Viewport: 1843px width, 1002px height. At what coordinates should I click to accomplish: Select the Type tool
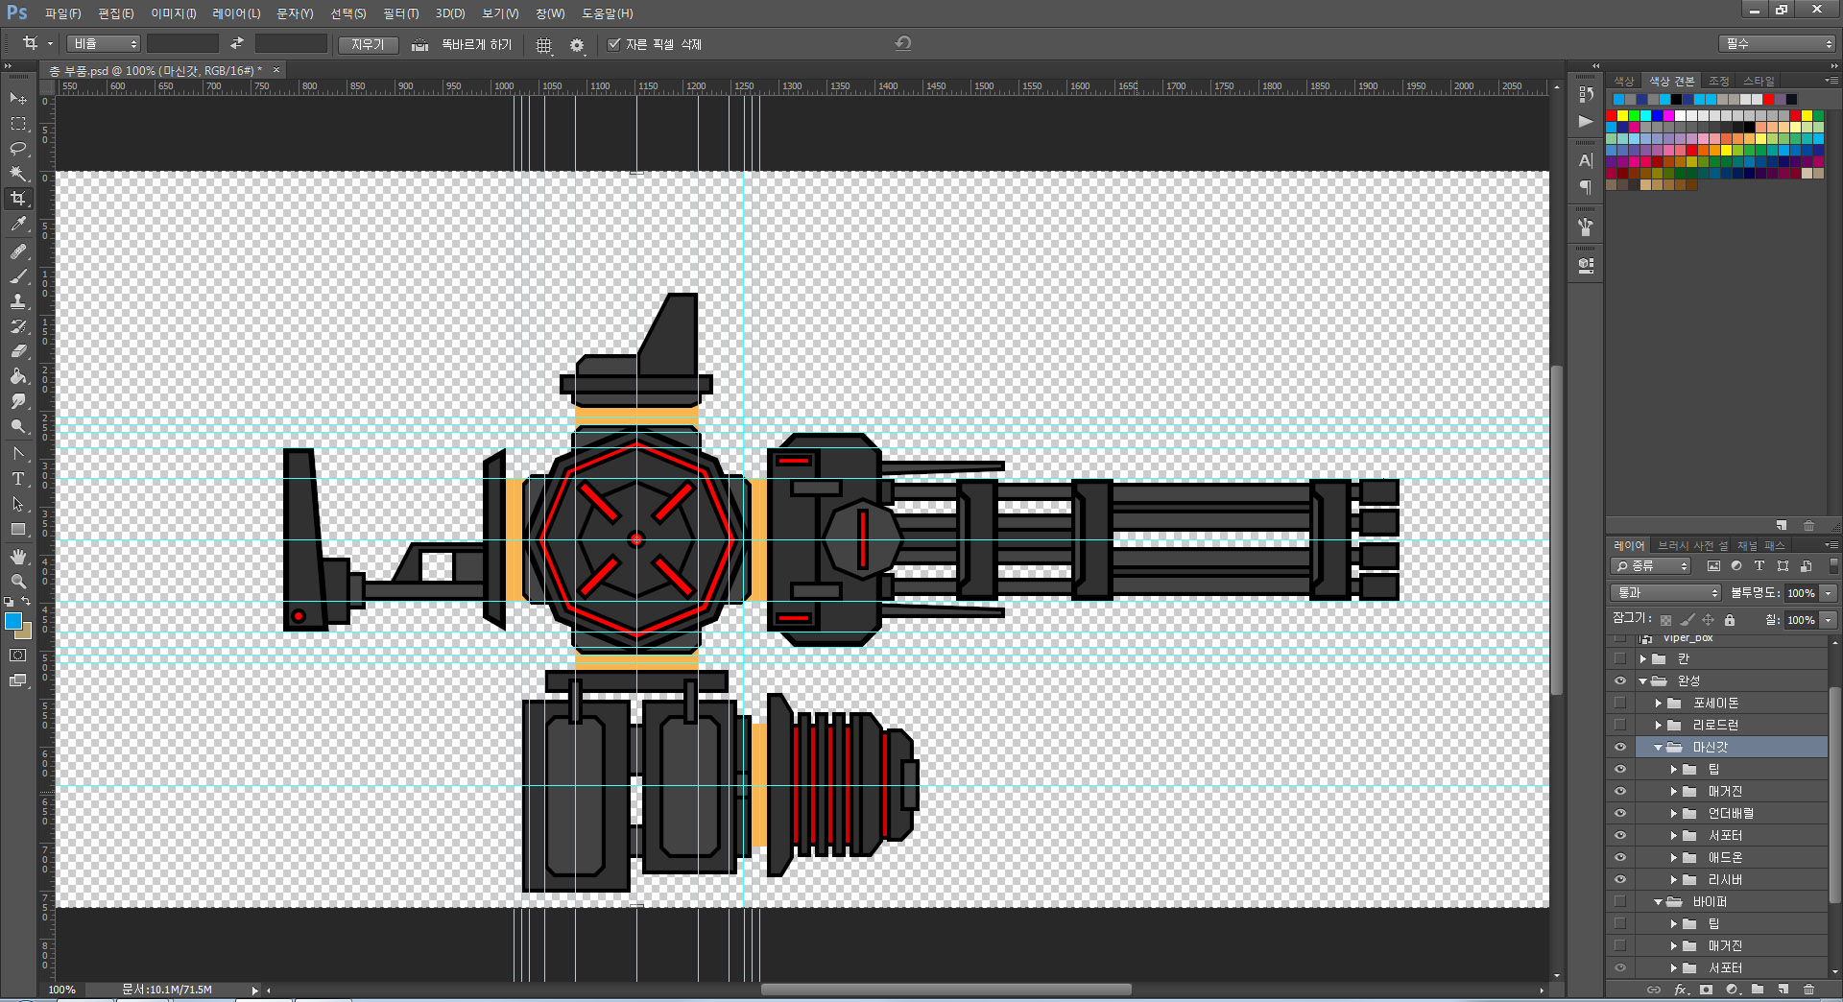[x=18, y=478]
